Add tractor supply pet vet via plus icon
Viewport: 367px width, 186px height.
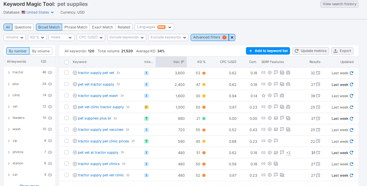click(x=75, y=73)
